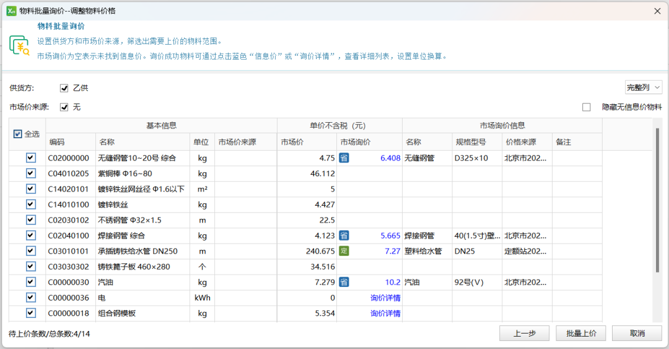This screenshot has width=669, height=349.
Task: Click the 省 badge in the 焊接钢管 row
Action: coord(344,236)
